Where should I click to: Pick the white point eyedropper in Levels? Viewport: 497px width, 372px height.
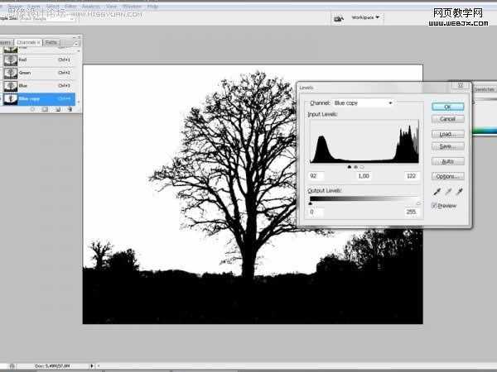point(459,192)
